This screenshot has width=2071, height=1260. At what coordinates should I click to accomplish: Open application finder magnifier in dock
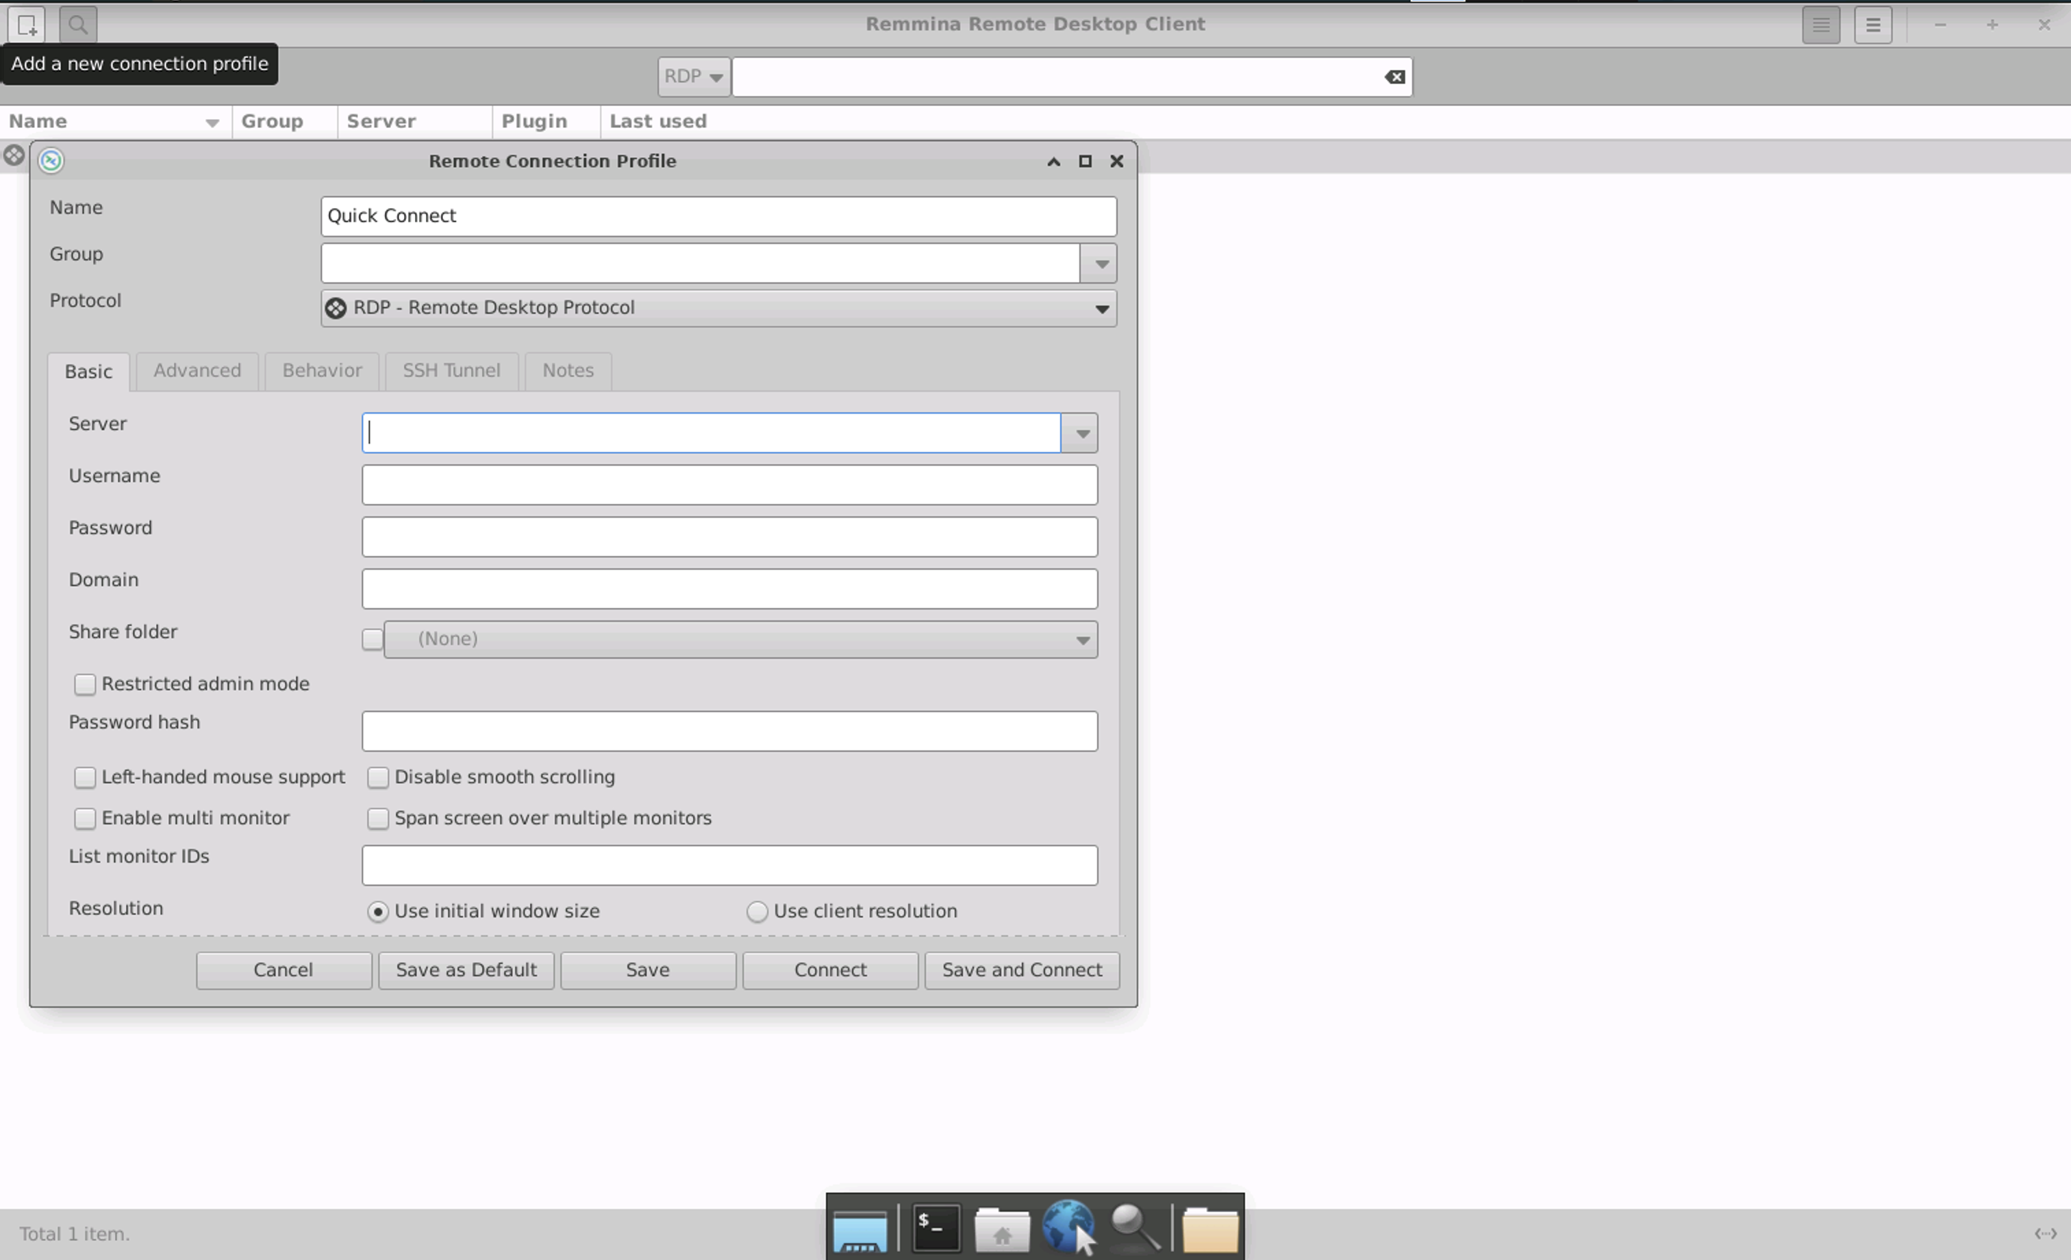point(1135,1227)
